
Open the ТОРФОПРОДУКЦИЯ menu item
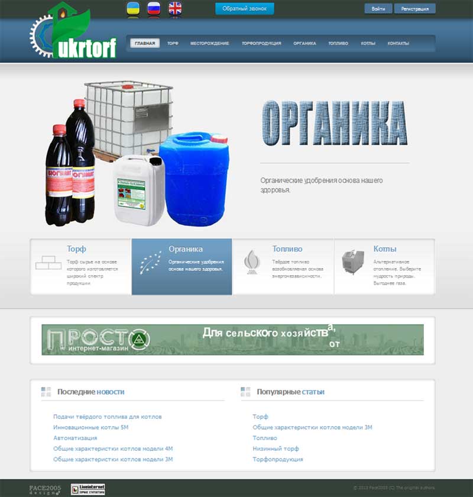tap(261, 43)
